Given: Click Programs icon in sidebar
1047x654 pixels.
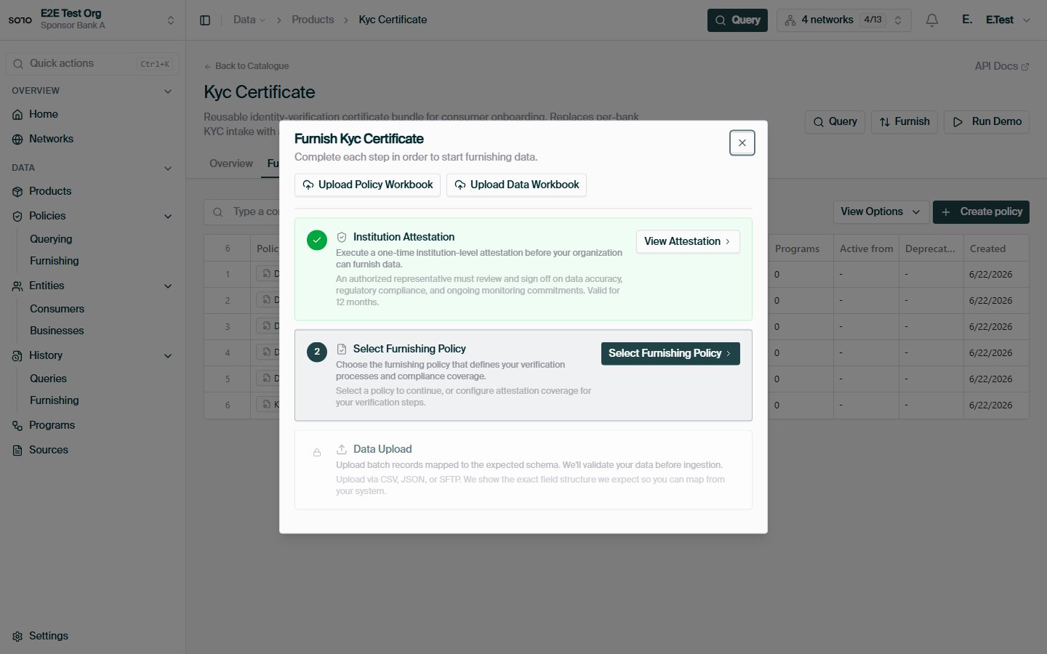Looking at the screenshot, I should coord(17,426).
